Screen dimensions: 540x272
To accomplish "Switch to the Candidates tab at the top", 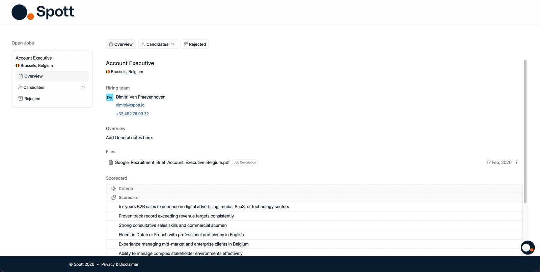I will pos(158,44).
